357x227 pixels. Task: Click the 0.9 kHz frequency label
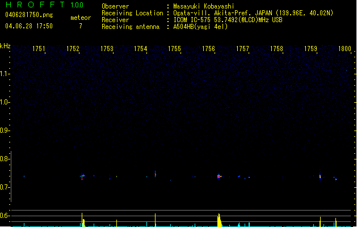(5, 131)
